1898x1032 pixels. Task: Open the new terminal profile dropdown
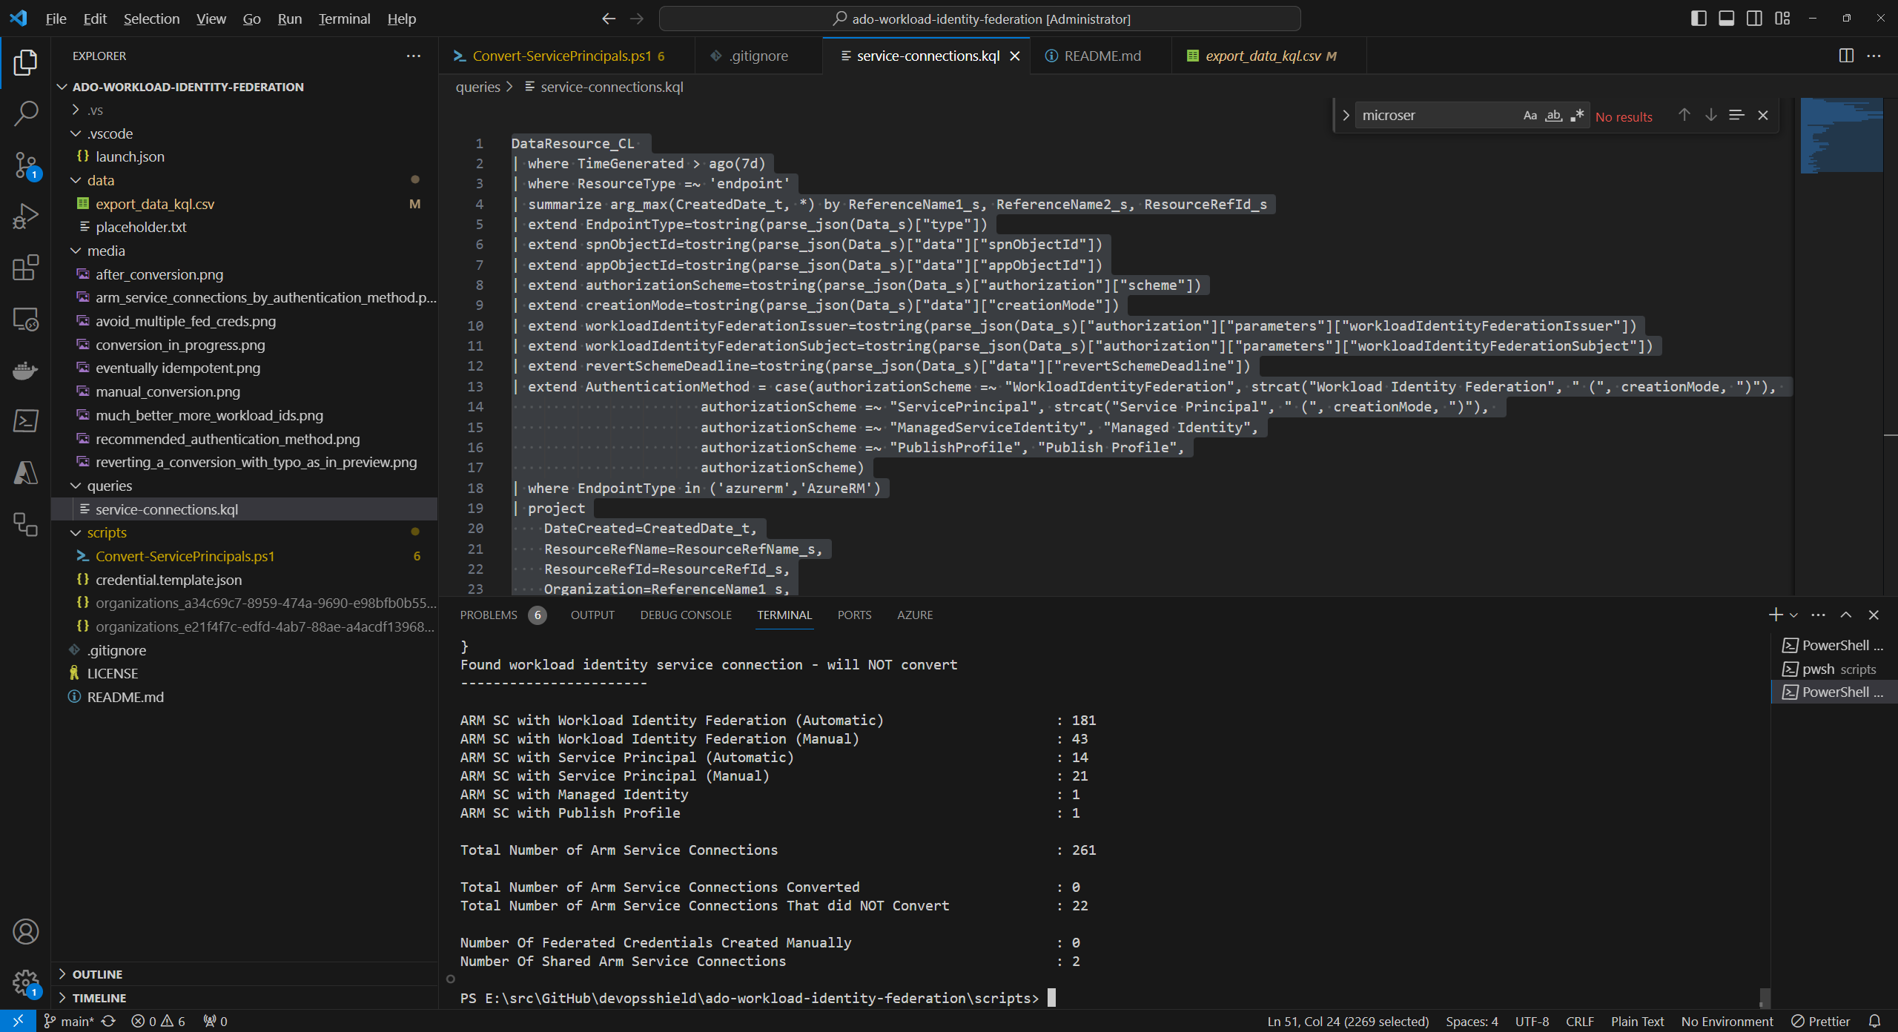click(x=1794, y=615)
